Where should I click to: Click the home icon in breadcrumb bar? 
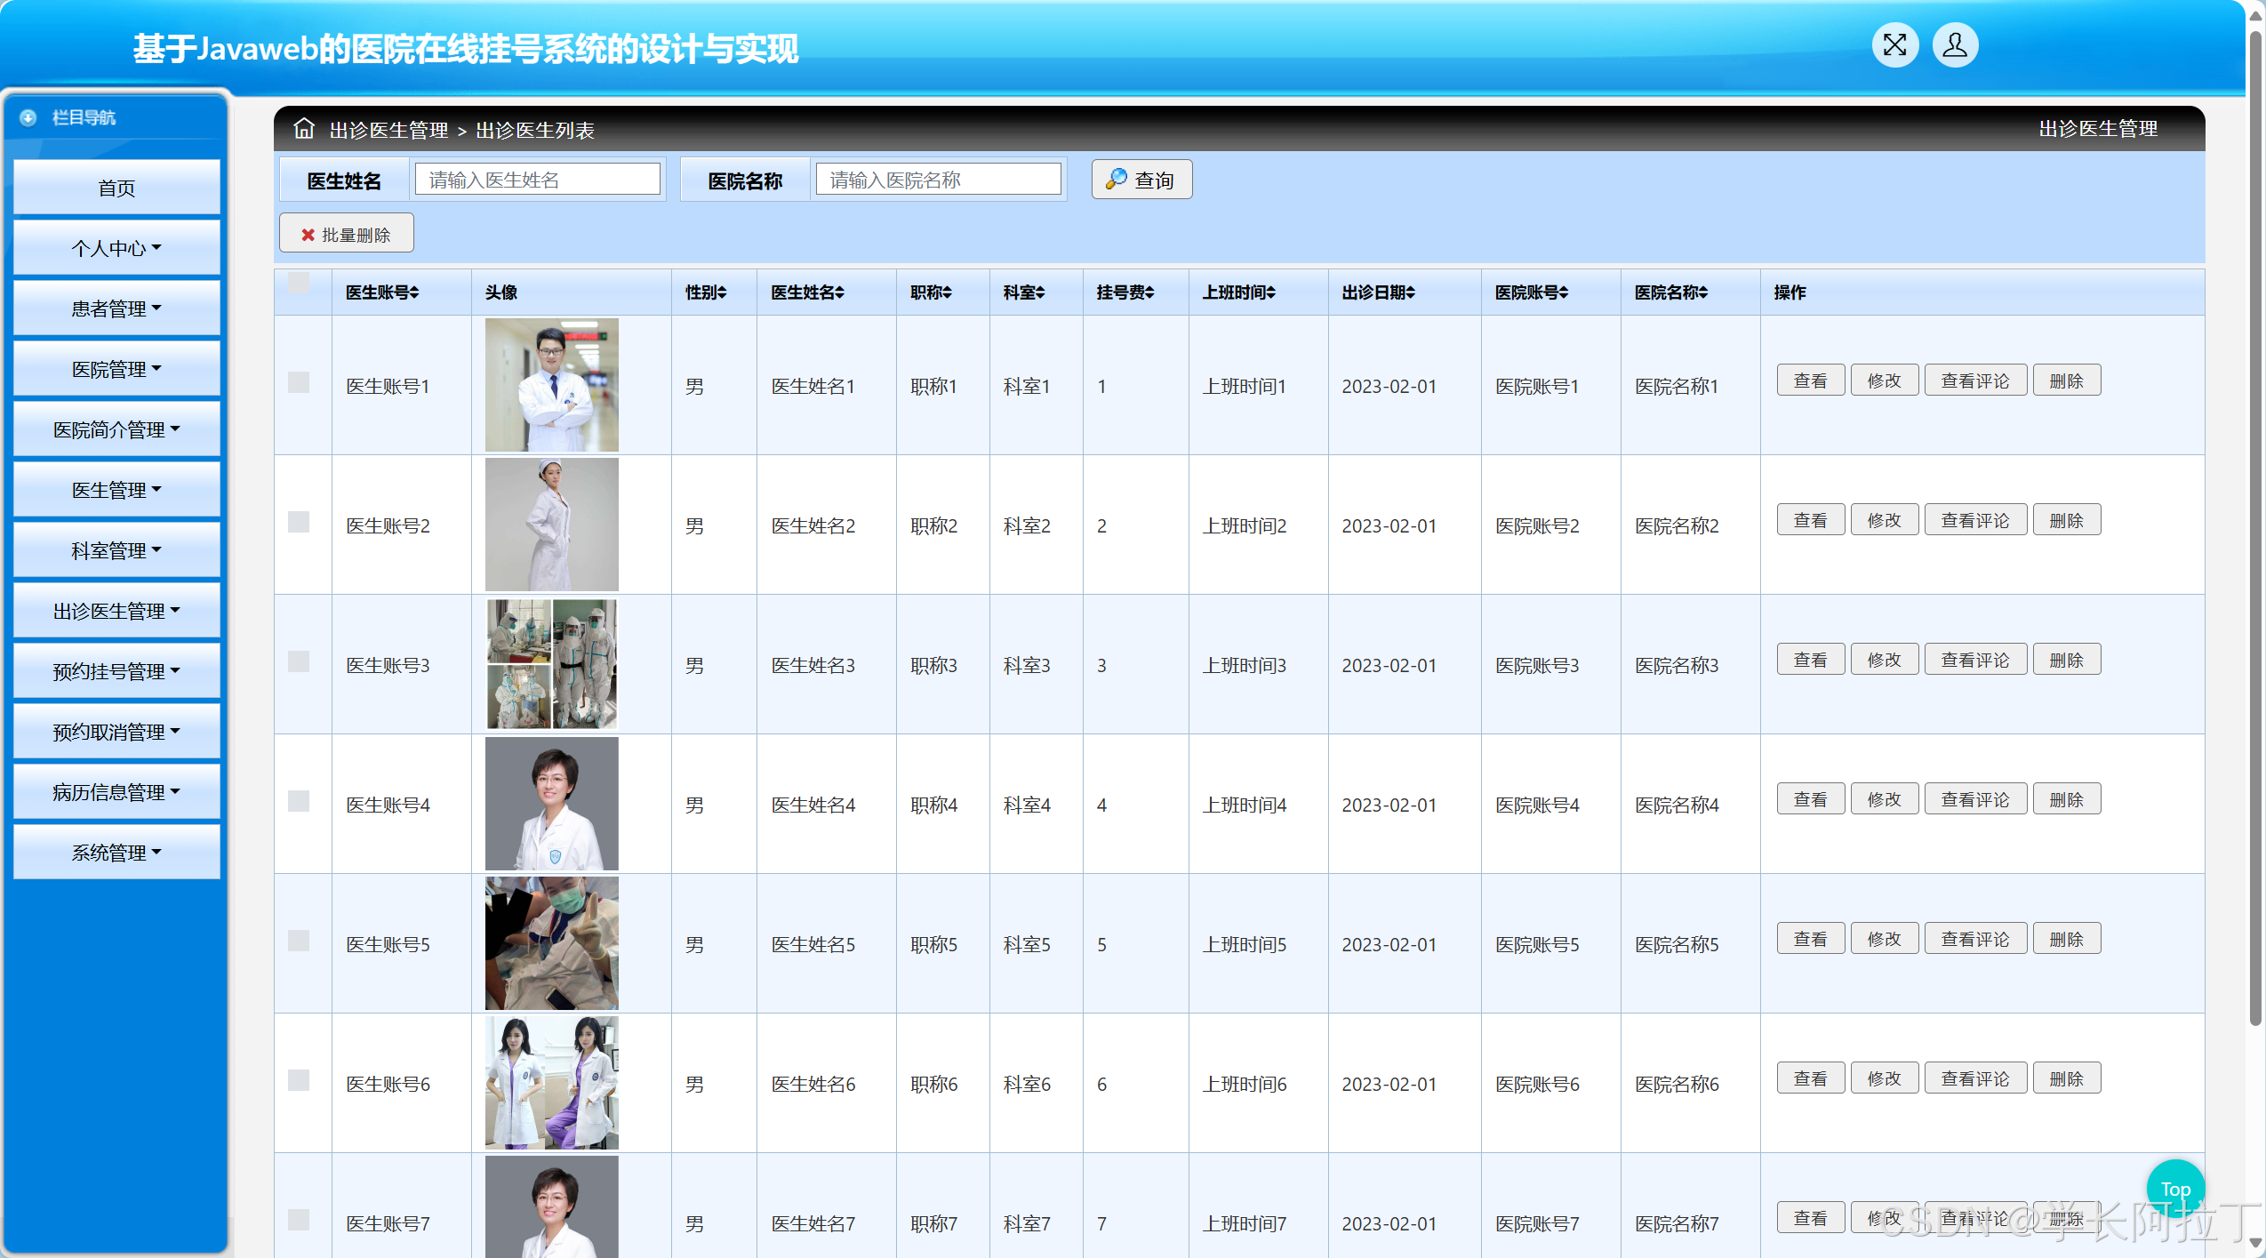point(304,128)
